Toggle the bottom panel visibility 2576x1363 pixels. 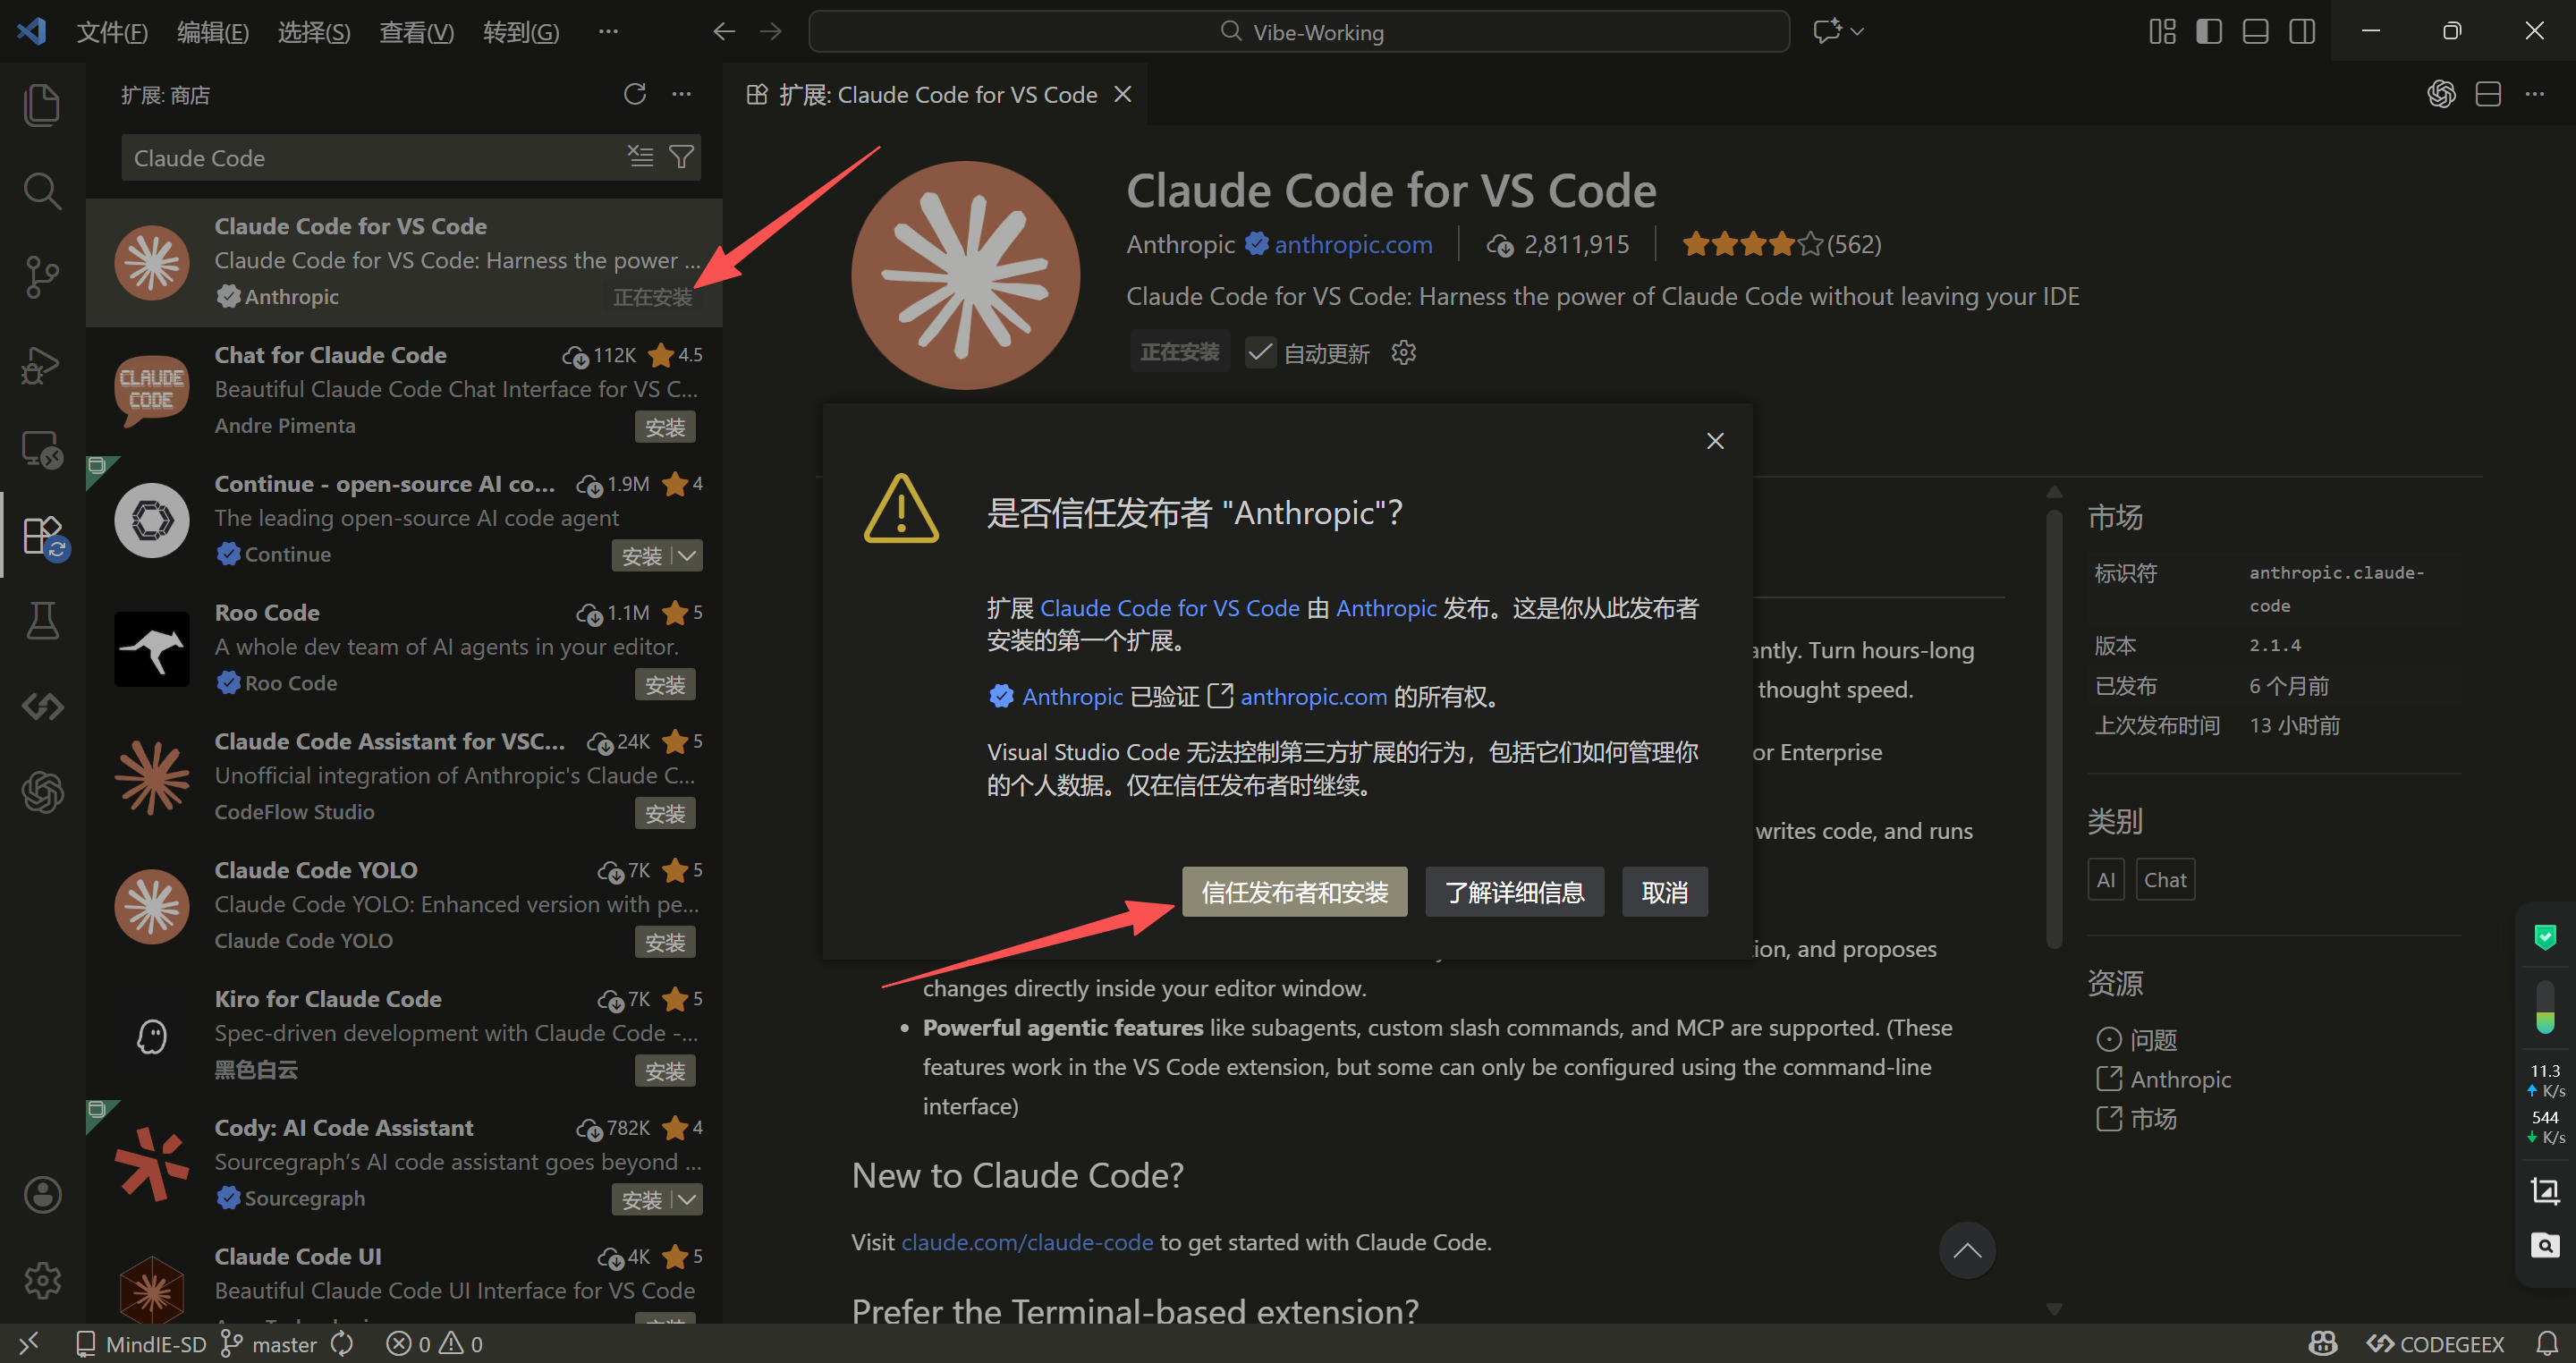coord(2254,31)
